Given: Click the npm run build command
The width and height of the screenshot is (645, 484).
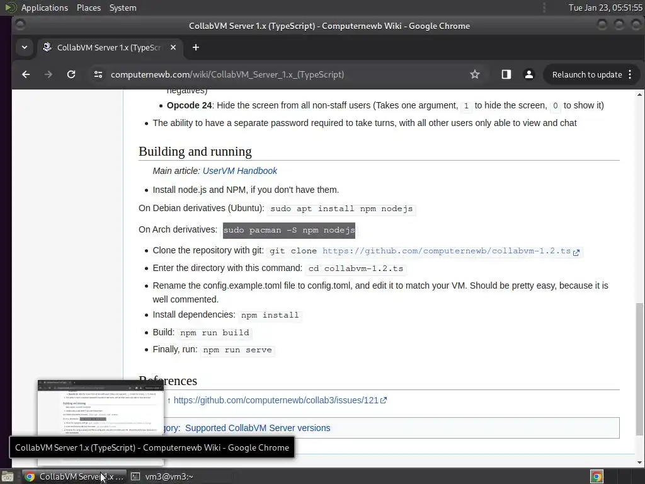Looking at the screenshot, I should click(214, 333).
